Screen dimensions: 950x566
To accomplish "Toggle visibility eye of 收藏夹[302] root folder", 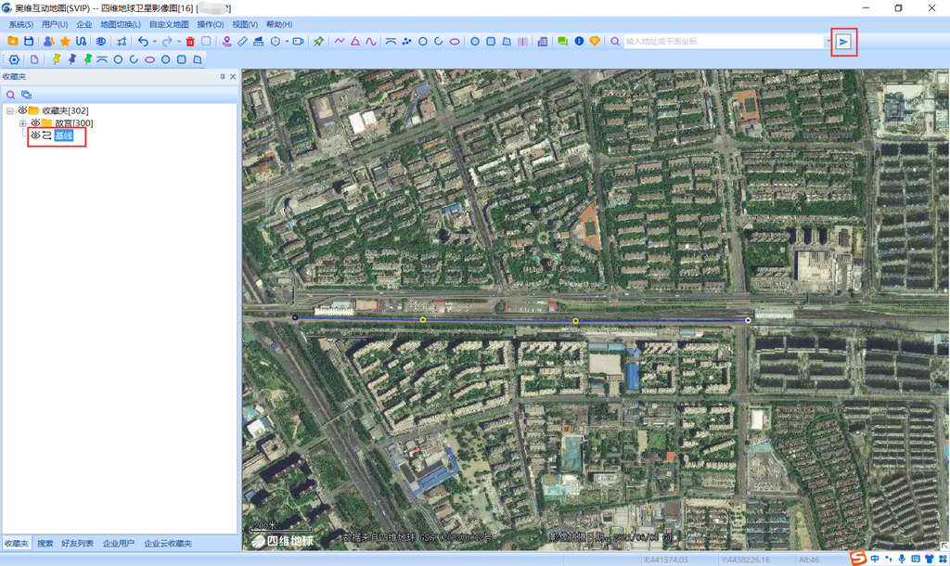I will pyautogui.click(x=22, y=110).
